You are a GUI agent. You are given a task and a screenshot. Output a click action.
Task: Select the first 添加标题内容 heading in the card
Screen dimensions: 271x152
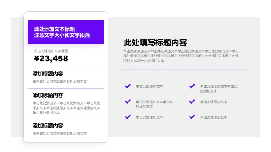[x=48, y=74]
